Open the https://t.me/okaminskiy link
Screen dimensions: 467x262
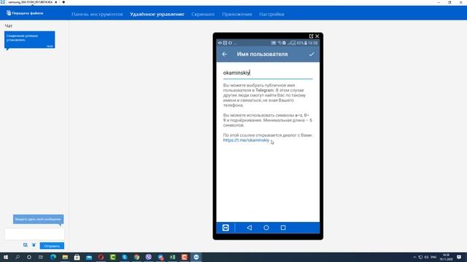pos(246,140)
